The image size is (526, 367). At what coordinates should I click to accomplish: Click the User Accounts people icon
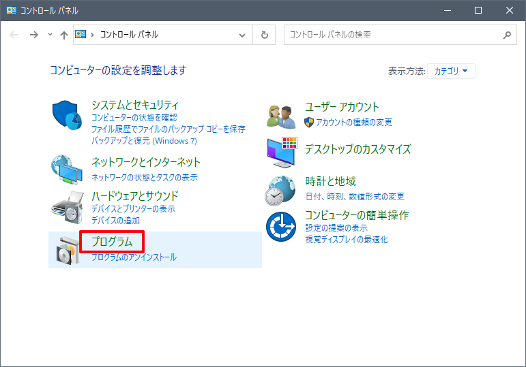pyautogui.click(x=282, y=117)
